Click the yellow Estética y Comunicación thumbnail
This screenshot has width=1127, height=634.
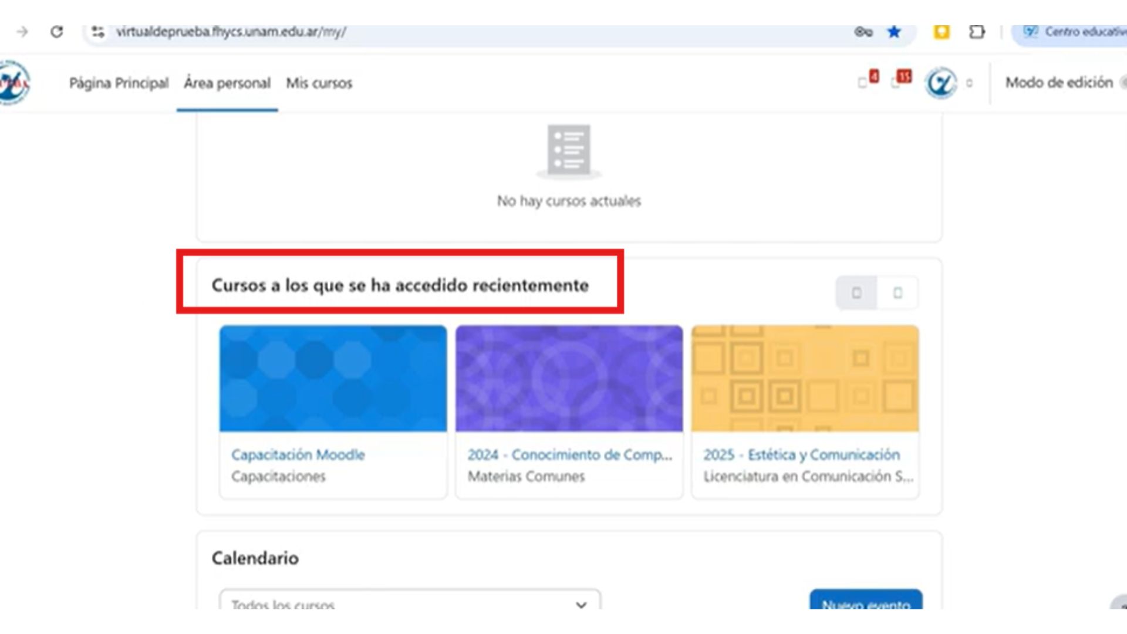[805, 379]
